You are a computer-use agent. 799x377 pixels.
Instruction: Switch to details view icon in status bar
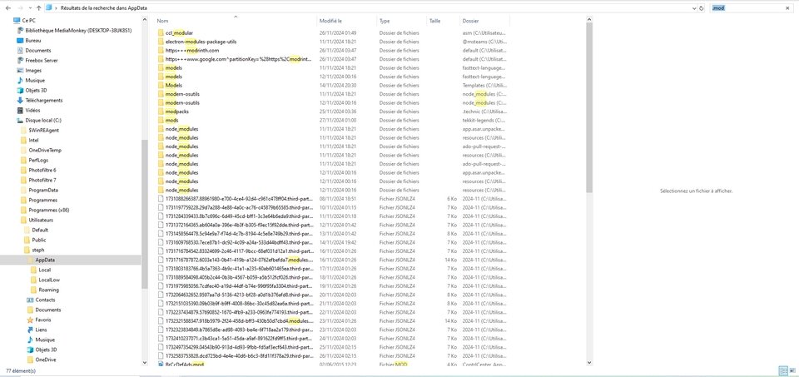(782, 370)
